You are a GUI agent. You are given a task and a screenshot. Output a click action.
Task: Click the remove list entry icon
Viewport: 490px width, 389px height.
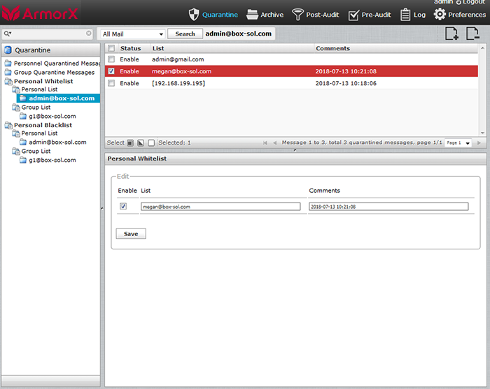click(x=472, y=33)
